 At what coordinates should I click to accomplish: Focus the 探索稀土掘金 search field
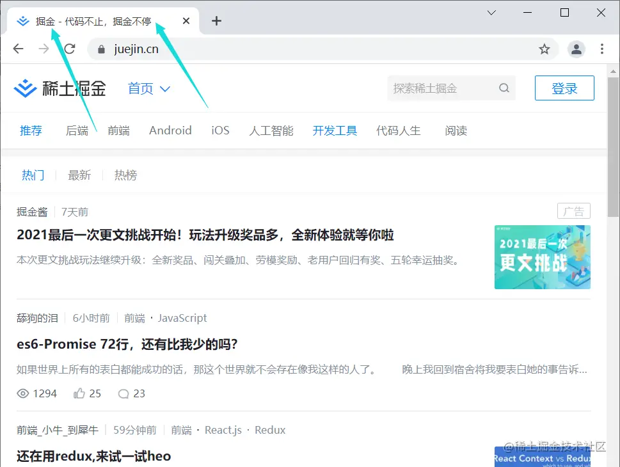pos(451,88)
